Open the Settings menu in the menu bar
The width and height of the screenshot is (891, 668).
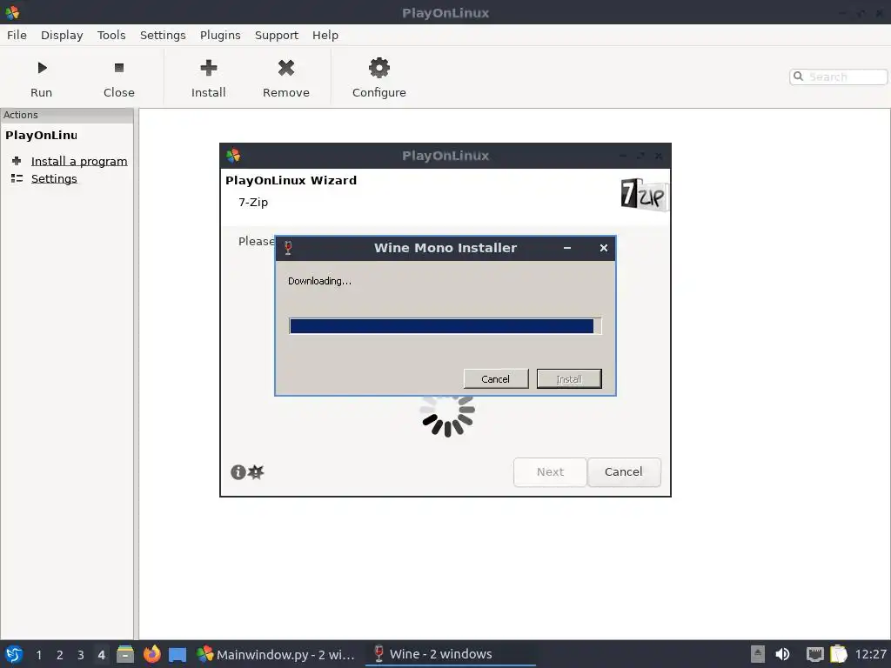tap(163, 35)
